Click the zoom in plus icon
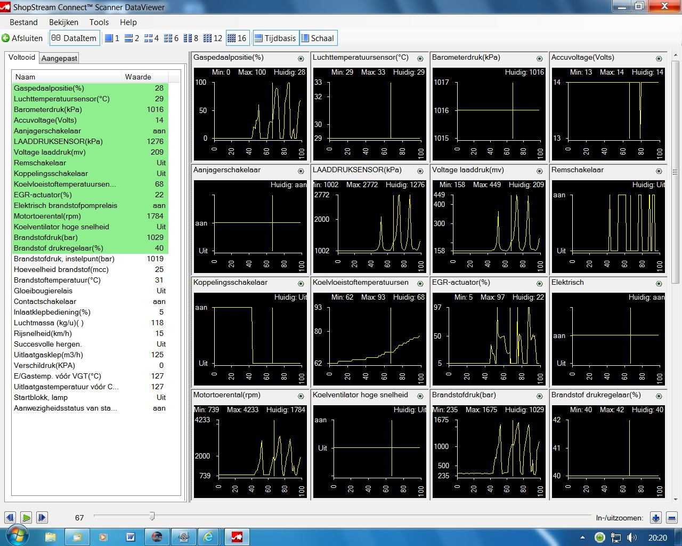Viewport: 682px width, 546px height. click(655, 518)
